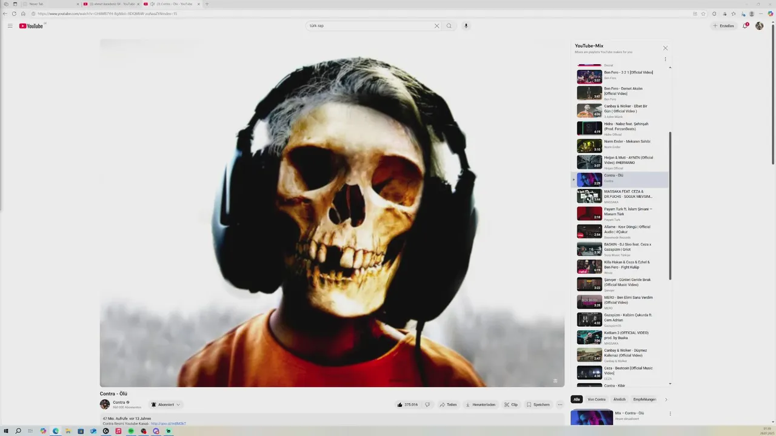Close the YouTube-Mix playlist panel

pyautogui.click(x=665, y=48)
